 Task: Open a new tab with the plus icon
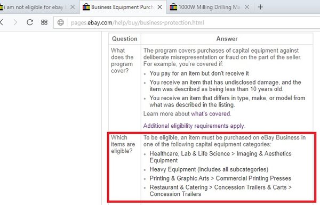coord(260,7)
